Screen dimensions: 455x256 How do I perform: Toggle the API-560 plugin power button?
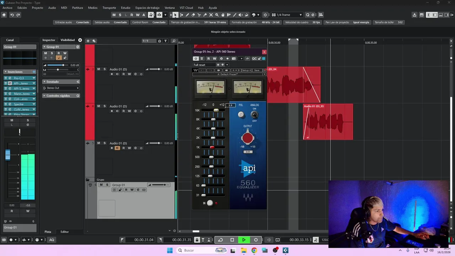point(196,59)
